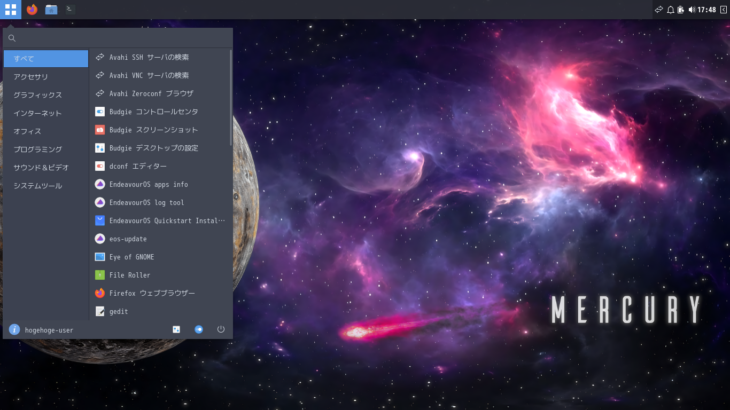Focus the application menu search field
This screenshot has height=410, width=730.
[x=118, y=38]
